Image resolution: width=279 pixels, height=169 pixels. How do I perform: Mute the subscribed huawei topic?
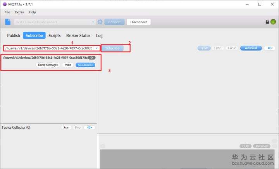coord(68,65)
